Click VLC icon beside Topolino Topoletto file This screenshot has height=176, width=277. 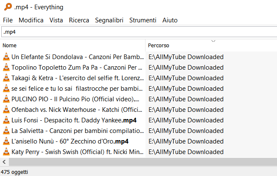point(6,68)
